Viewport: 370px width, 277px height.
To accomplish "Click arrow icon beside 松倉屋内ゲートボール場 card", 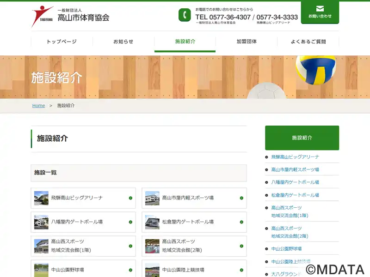I will tap(241, 222).
